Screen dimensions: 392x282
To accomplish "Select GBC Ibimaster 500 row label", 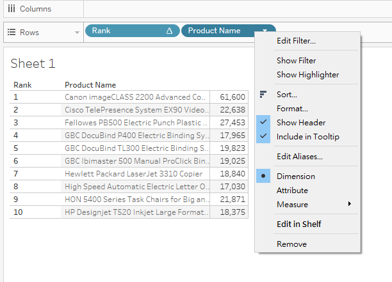I will pos(136,161).
